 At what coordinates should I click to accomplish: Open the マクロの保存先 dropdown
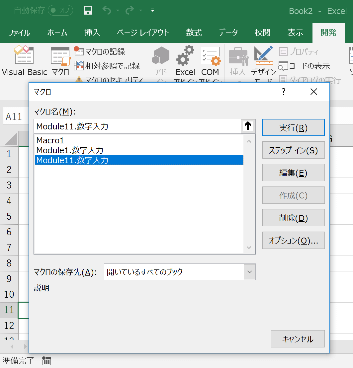point(250,271)
